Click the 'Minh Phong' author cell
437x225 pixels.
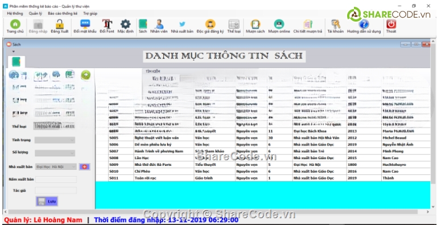[x=406, y=151]
